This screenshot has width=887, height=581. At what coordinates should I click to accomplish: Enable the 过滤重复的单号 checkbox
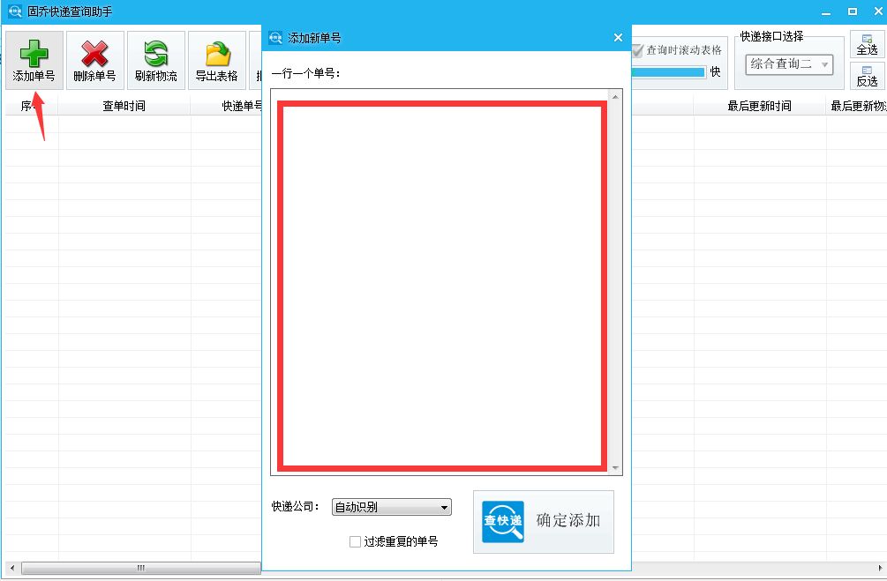355,541
